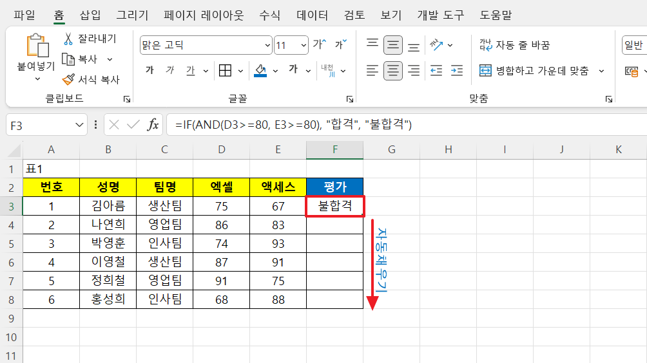Viewport: 647px width, 363px height.
Task: Align text right
Action: coord(414,70)
